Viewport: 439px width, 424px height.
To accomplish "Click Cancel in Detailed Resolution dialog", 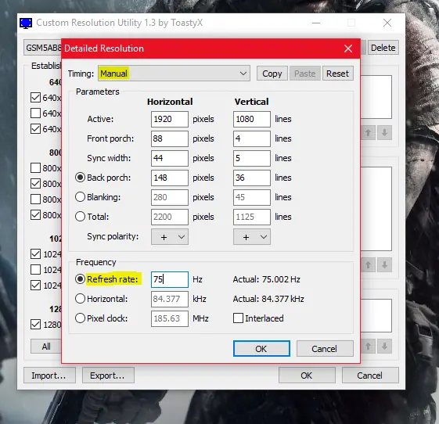I will click(x=325, y=349).
